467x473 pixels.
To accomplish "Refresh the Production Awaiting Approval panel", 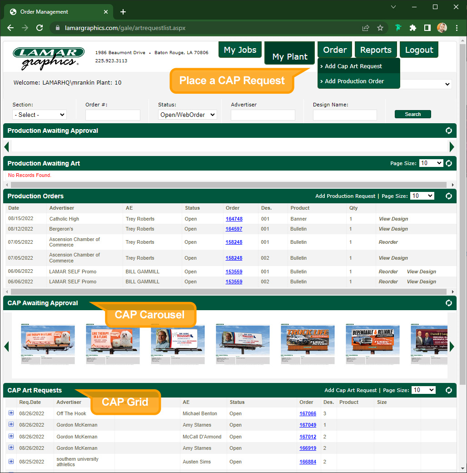I will [449, 131].
